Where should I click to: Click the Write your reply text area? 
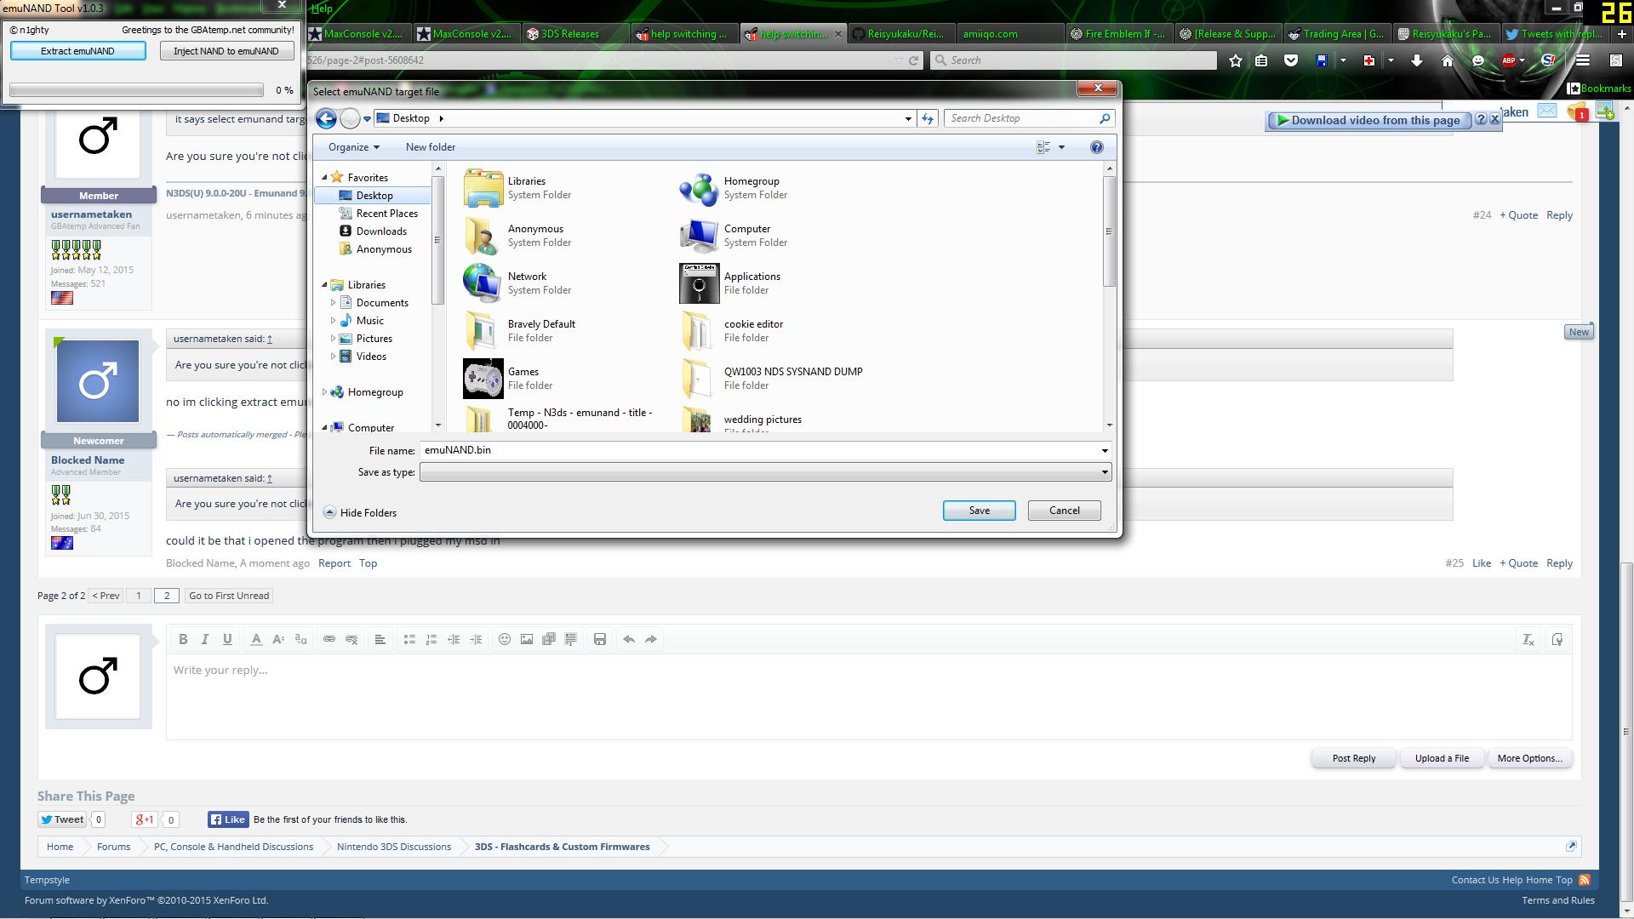(869, 699)
